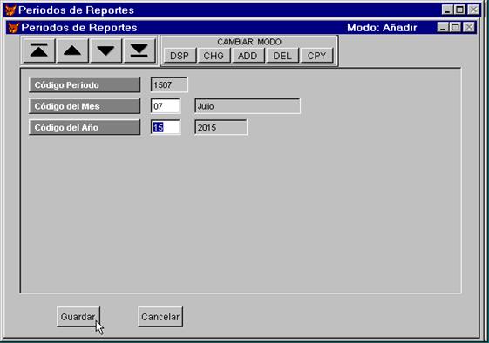Click the Modo: Añadir title text
489x343 pixels.
pos(382,28)
